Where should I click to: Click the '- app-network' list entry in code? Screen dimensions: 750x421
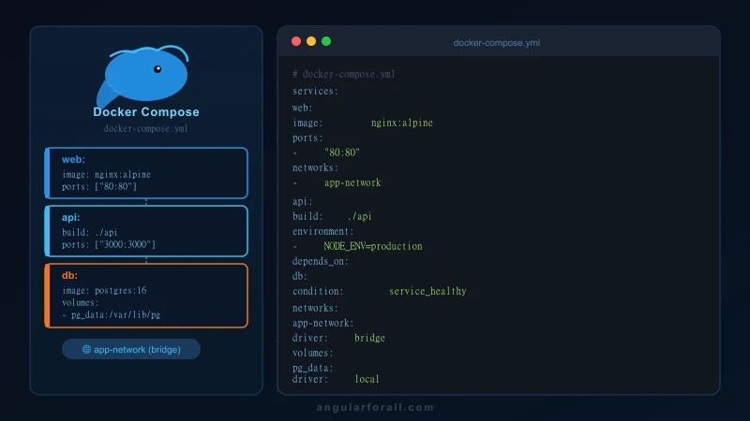click(337, 182)
